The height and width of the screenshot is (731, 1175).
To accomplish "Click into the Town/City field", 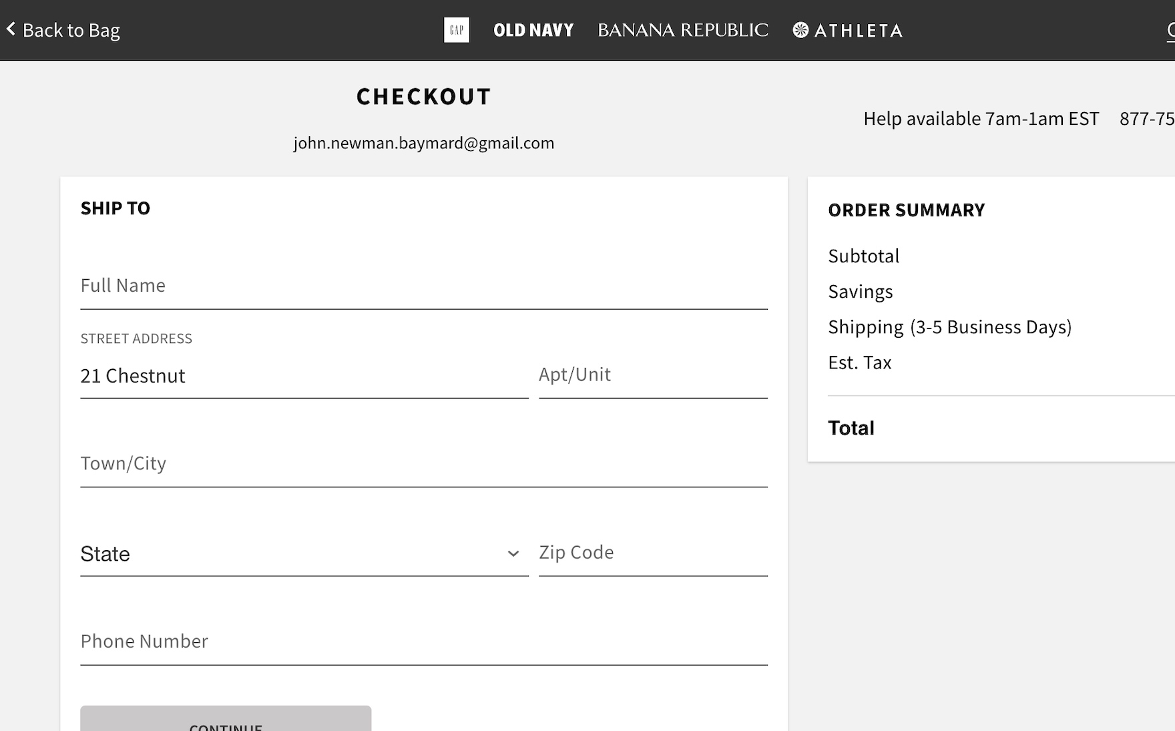I will pos(423,463).
